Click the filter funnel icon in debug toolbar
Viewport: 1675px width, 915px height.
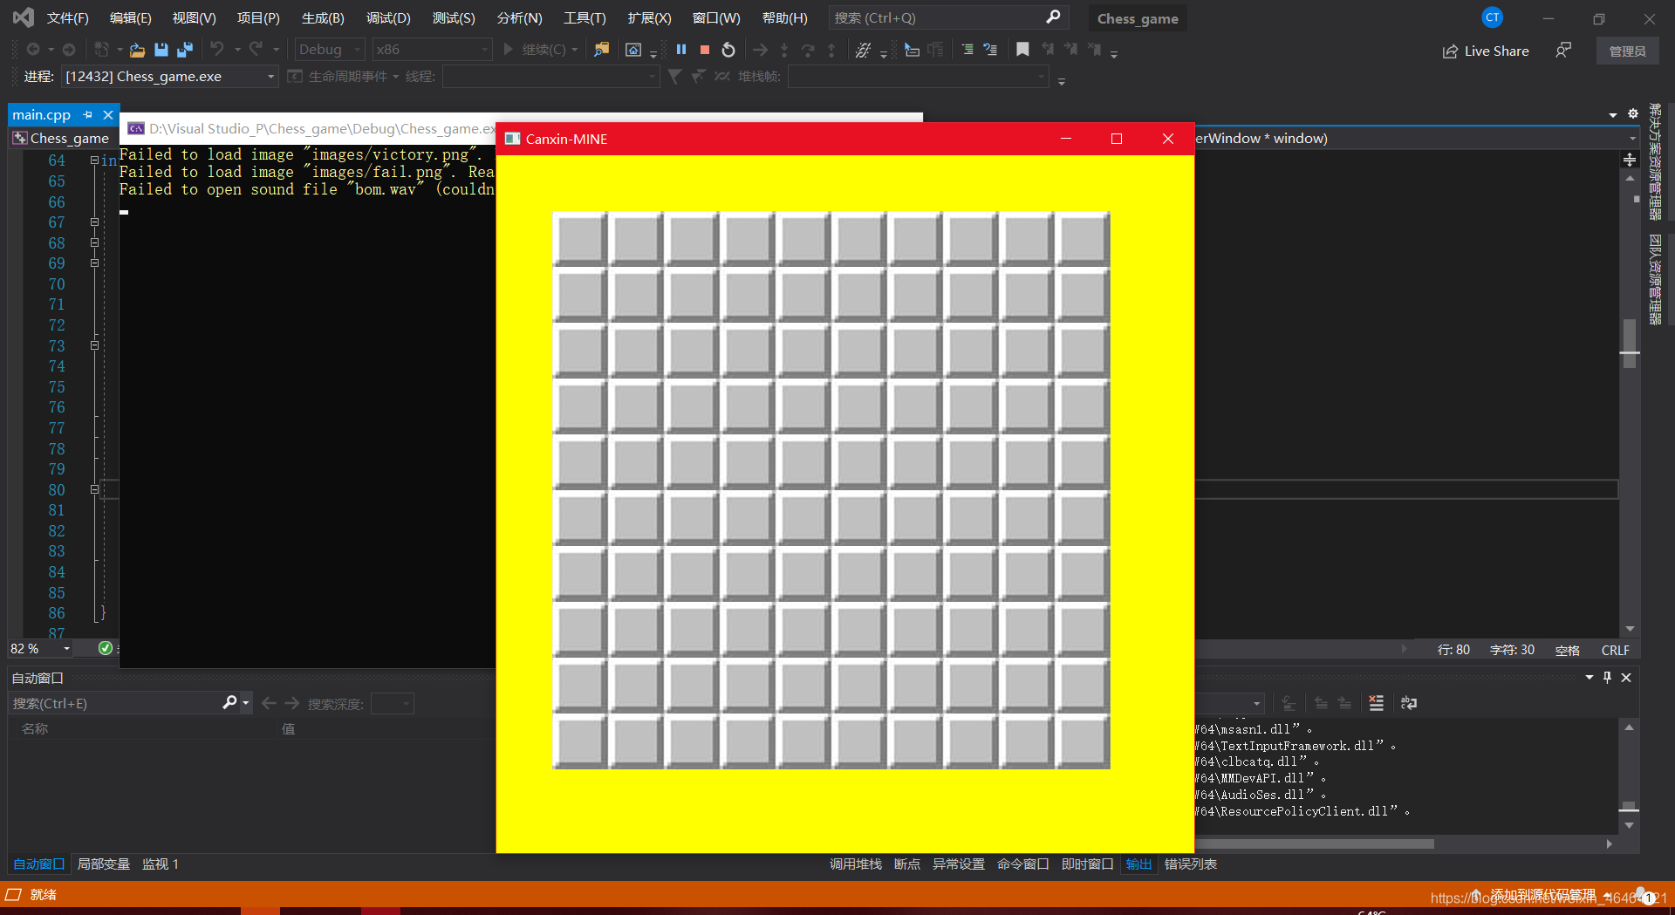pyautogui.click(x=674, y=77)
